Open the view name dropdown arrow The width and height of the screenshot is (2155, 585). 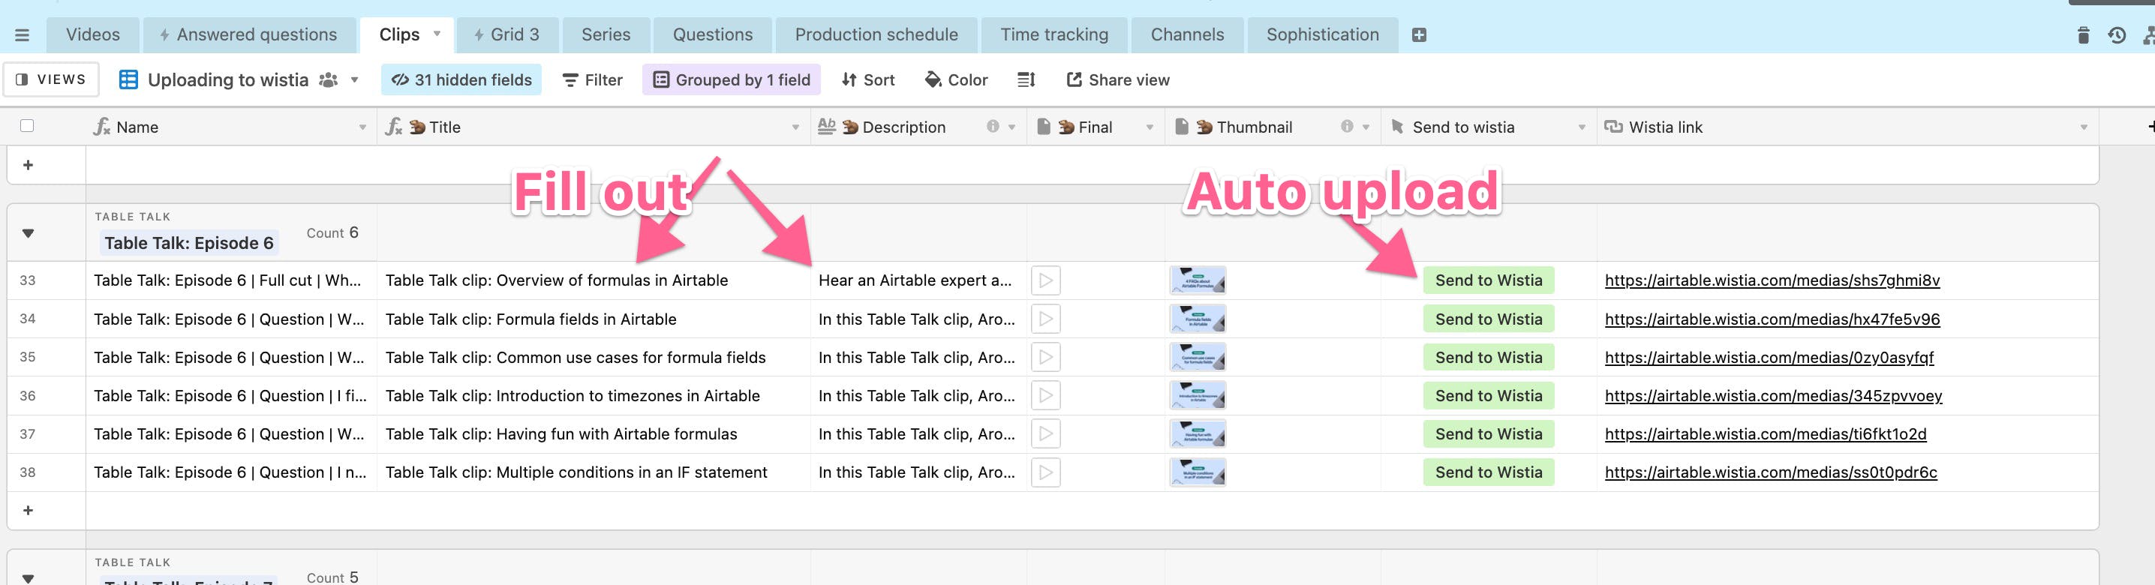355,79
